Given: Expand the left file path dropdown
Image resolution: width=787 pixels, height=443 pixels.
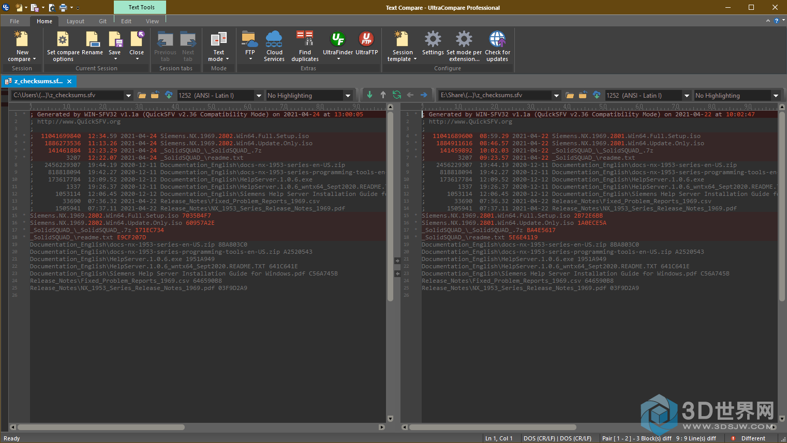Looking at the screenshot, I should [x=128, y=96].
